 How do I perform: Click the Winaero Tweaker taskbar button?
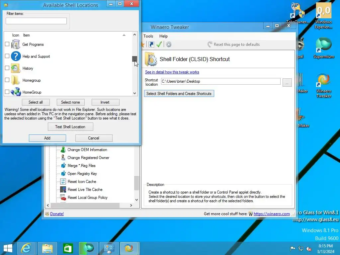(x=129, y=248)
